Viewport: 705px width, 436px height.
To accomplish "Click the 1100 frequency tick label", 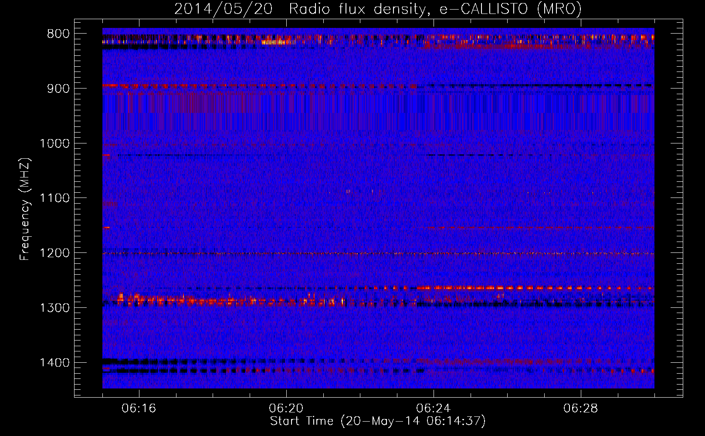I will click(x=54, y=198).
